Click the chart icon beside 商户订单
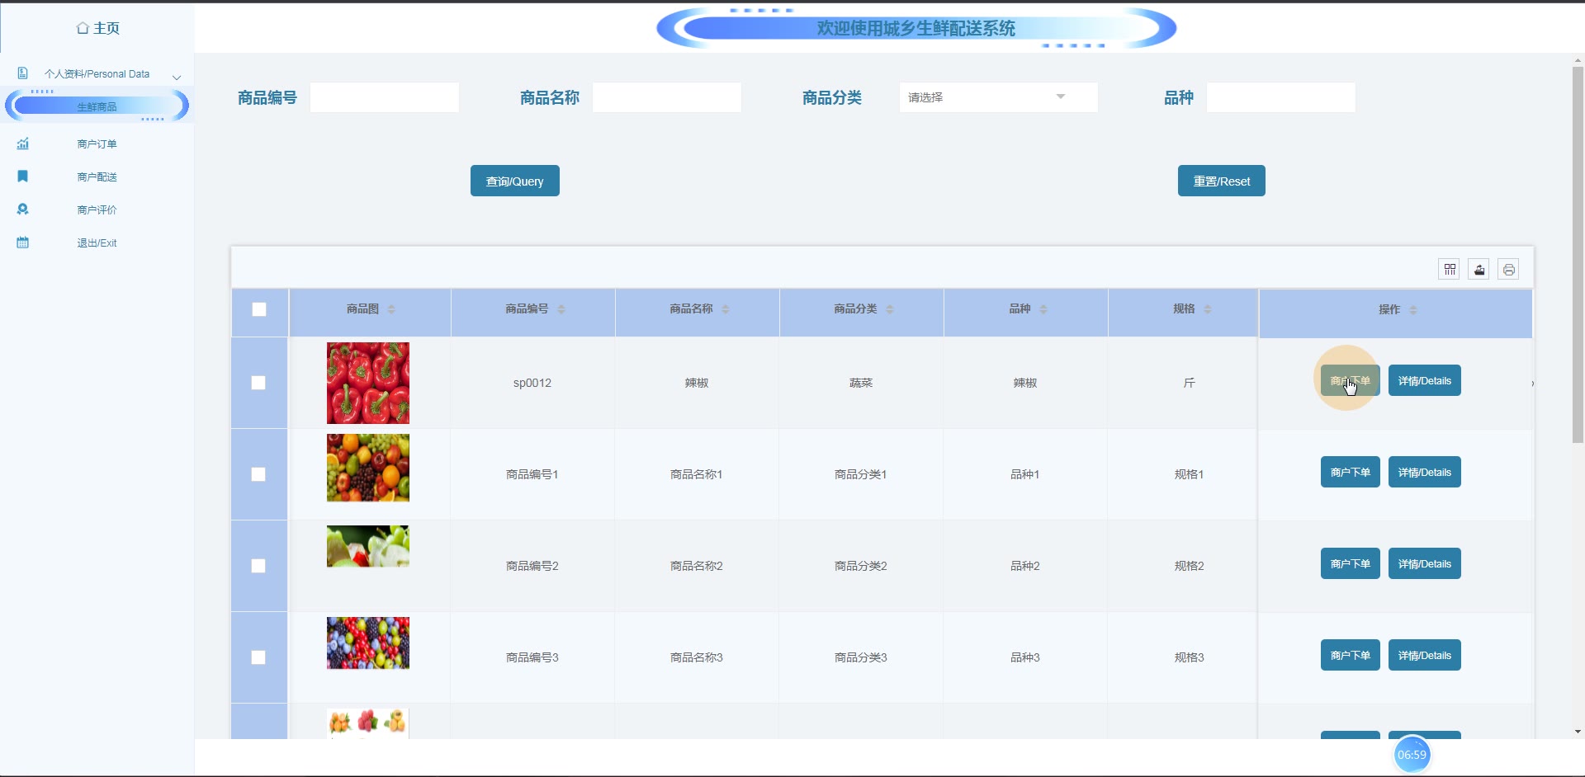The width and height of the screenshot is (1585, 777). (23, 144)
